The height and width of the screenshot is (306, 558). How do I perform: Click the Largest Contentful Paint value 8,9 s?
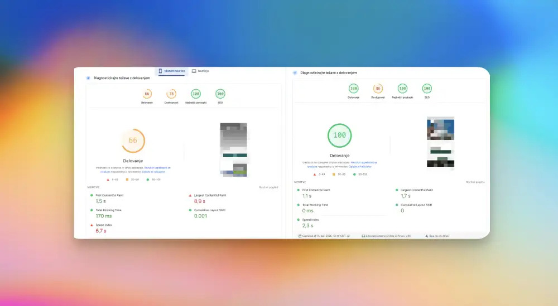point(200,201)
